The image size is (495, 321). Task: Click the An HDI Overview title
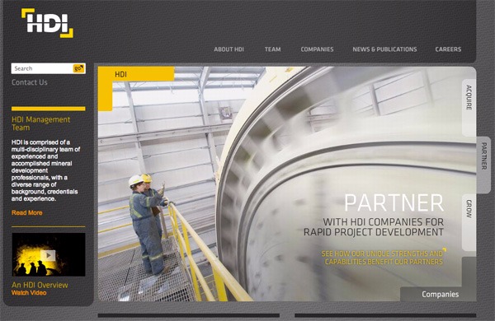pos(40,285)
